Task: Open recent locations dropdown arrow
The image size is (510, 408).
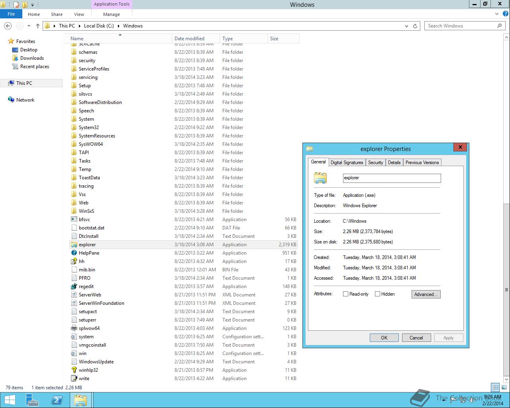Action: pyautogui.click(x=29, y=26)
